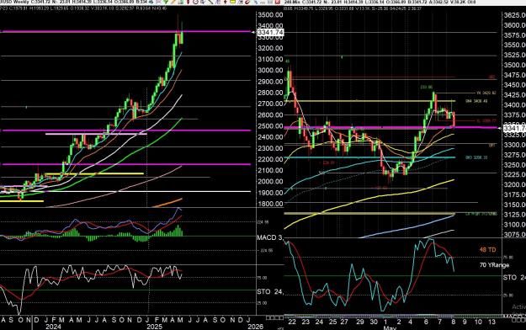Screen dimensions: 526x330
Task: Click the 2026 year label on the weekly time axis
Action: (255, 327)
